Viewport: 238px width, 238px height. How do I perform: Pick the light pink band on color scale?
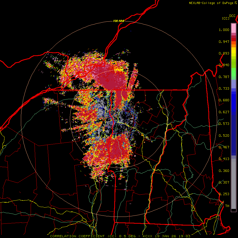(234, 28)
